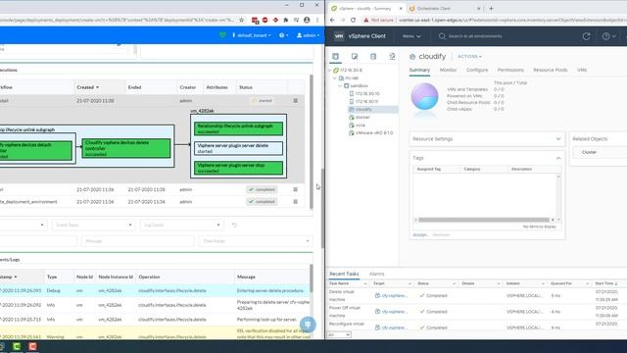Click the vSphere search magnifier icon
Screen dimensions: 627x353
pyautogui.click(x=442, y=36)
